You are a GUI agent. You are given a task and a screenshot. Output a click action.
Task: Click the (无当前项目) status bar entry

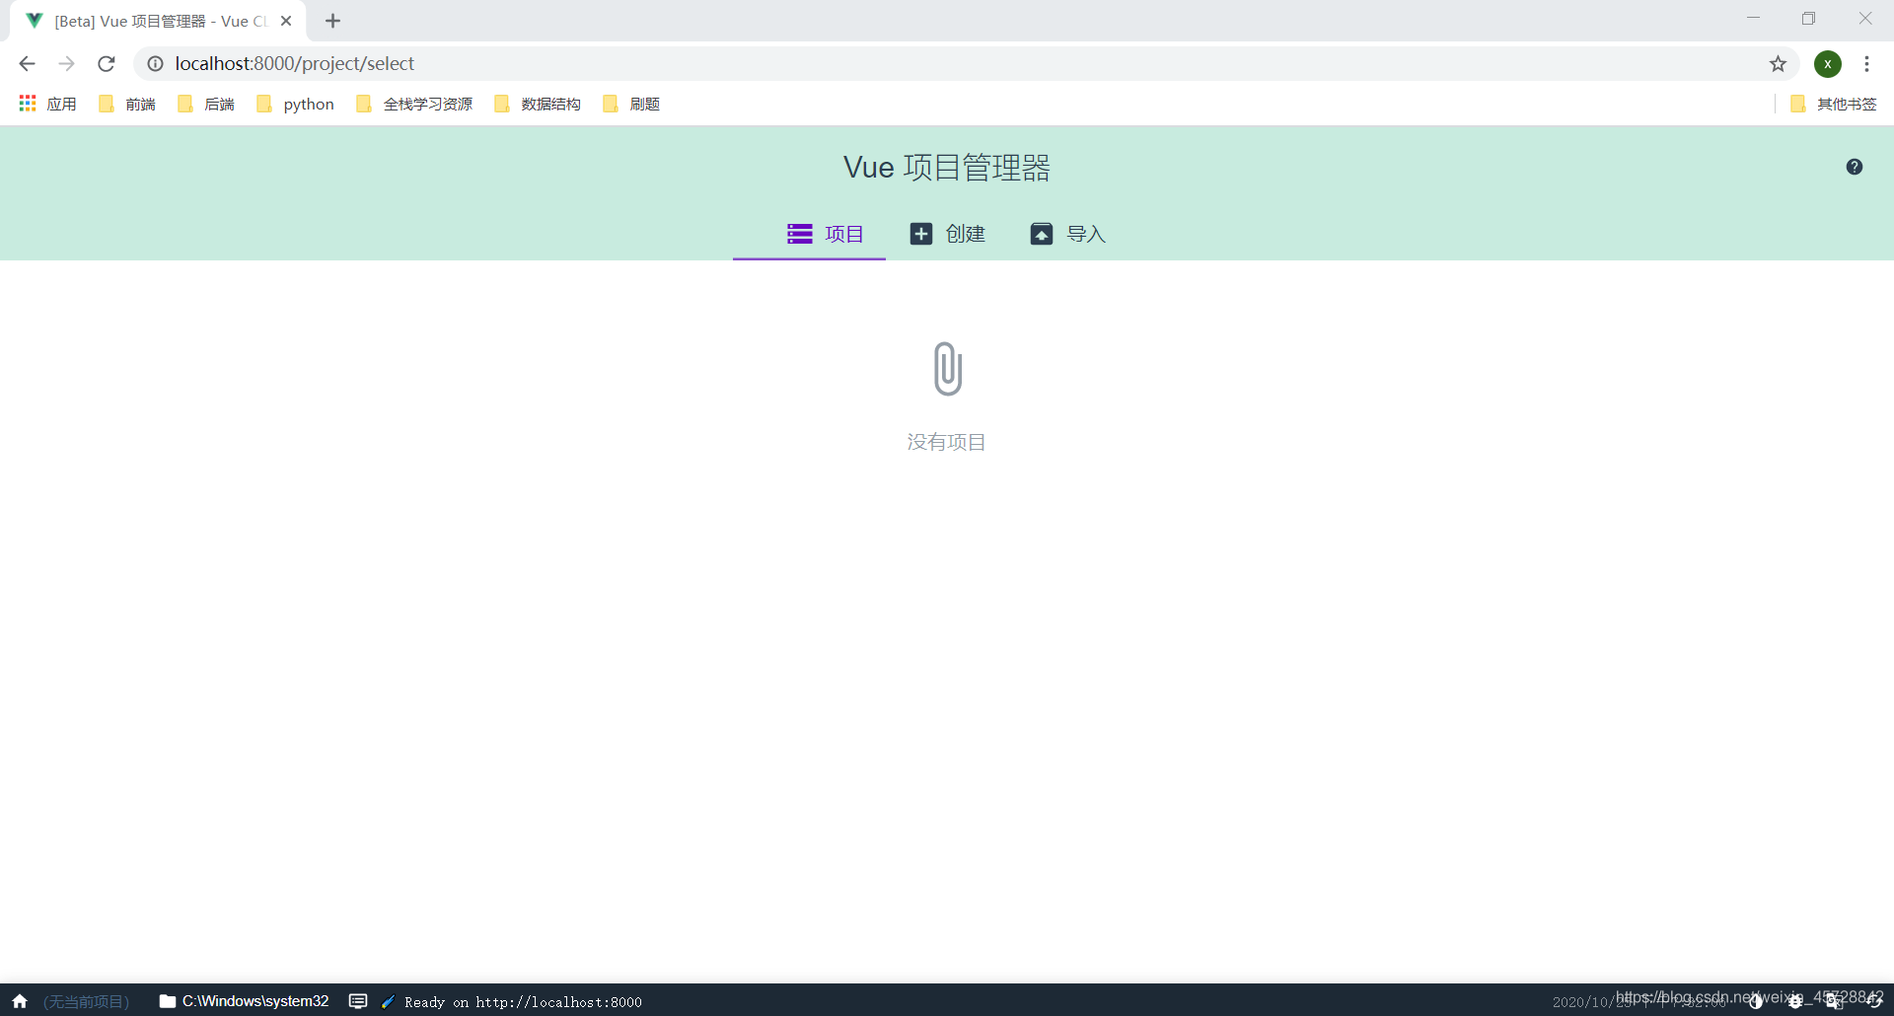pos(87,1001)
